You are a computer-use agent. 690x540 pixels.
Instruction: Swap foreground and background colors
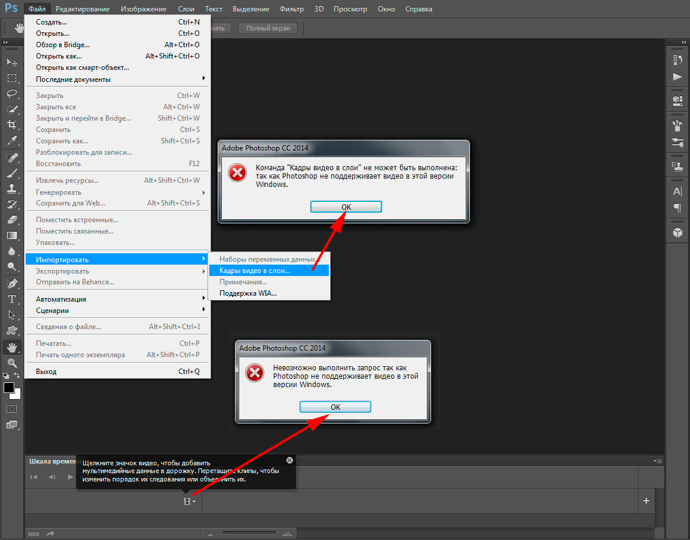[17, 375]
